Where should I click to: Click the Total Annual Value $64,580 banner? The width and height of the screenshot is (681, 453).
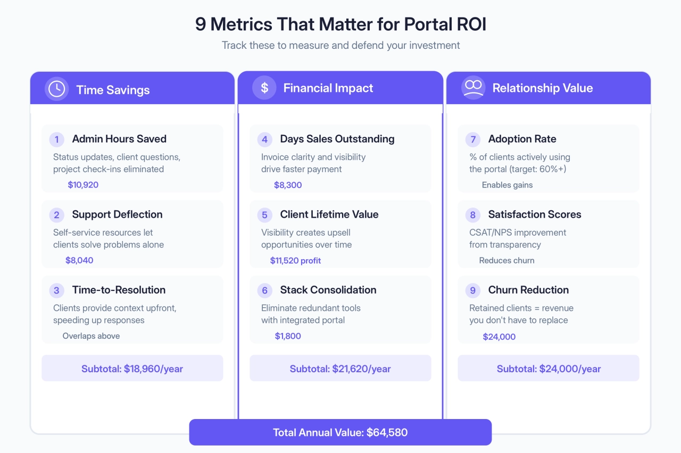click(340, 432)
